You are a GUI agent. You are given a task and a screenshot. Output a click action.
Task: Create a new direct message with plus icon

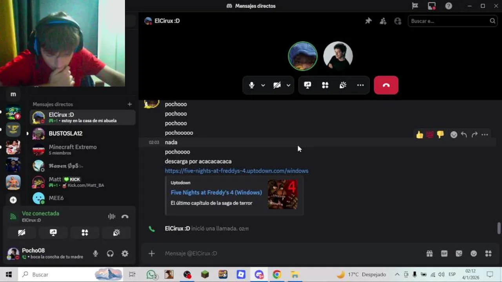(x=129, y=104)
